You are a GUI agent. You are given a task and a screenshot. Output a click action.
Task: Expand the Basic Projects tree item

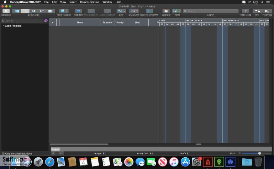pyautogui.click(x=3, y=26)
